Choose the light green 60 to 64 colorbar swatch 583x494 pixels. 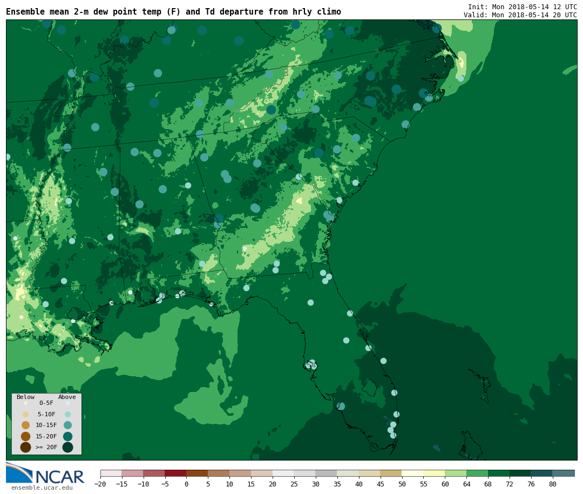pos(456,473)
